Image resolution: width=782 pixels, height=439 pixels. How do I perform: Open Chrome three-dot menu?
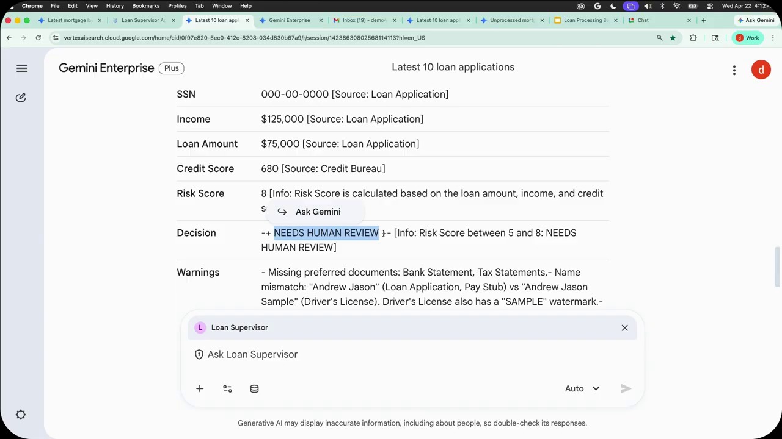[x=773, y=38]
